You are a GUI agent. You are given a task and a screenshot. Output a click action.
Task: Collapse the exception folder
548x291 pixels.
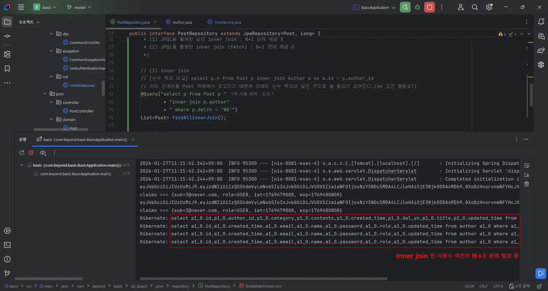51,51
